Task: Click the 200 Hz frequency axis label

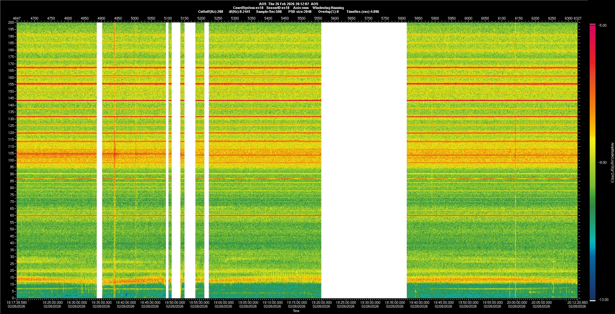Action: (11, 22)
